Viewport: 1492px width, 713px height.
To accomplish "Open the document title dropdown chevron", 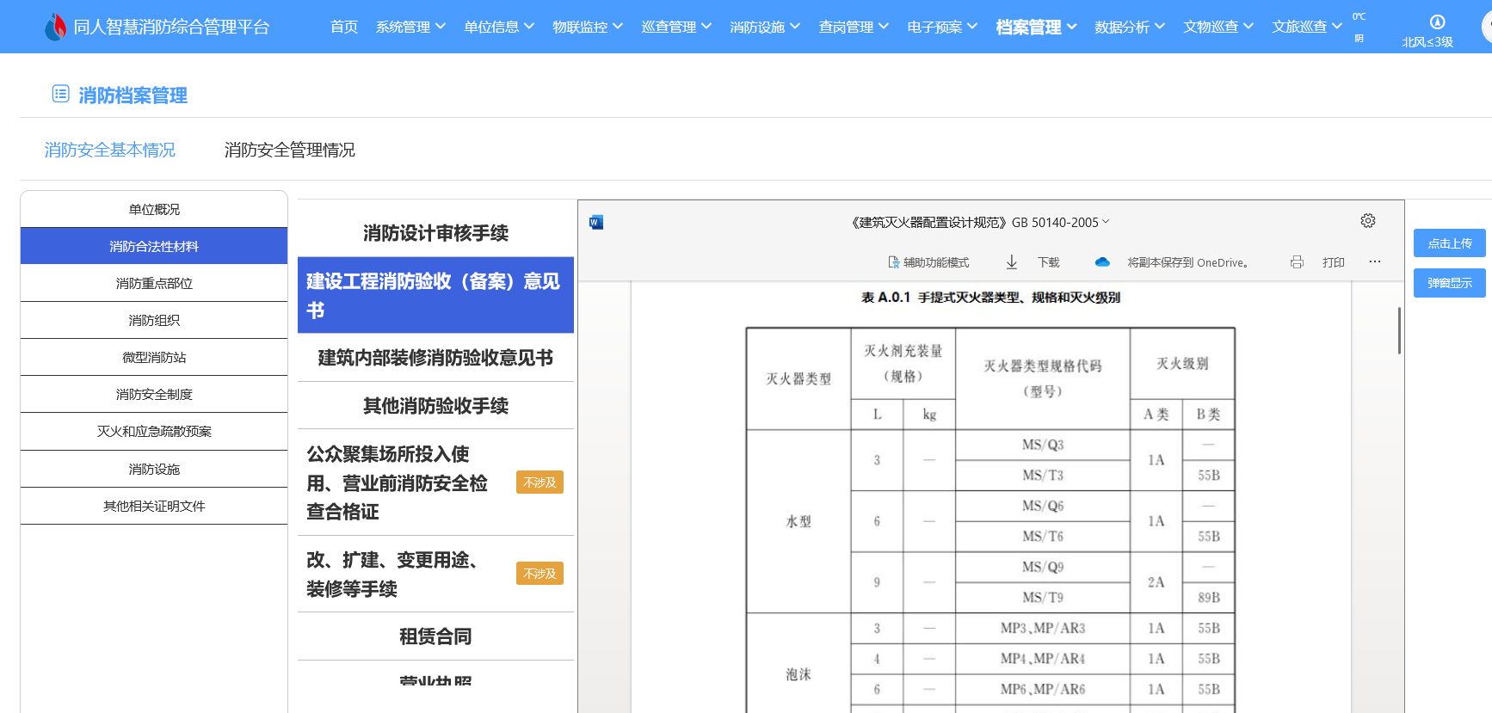I will click(x=1107, y=222).
